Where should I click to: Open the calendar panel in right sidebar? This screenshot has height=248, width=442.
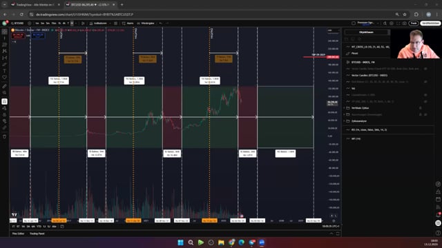[438, 199]
